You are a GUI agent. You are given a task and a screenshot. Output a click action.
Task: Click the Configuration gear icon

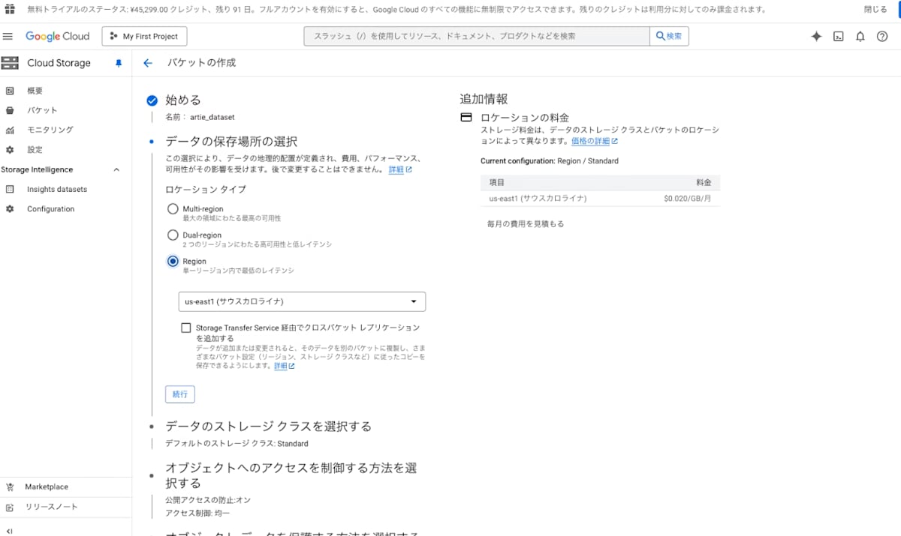[10, 209]
